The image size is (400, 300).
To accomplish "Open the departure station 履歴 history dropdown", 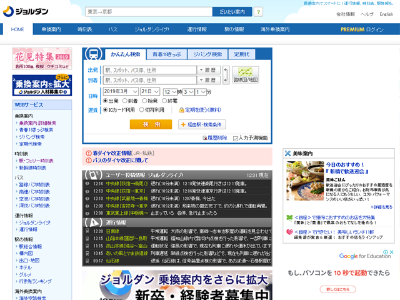I will pyautogui.click(x=209, y=70).
